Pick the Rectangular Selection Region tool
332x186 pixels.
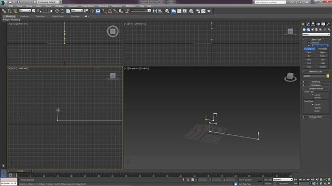45,11
